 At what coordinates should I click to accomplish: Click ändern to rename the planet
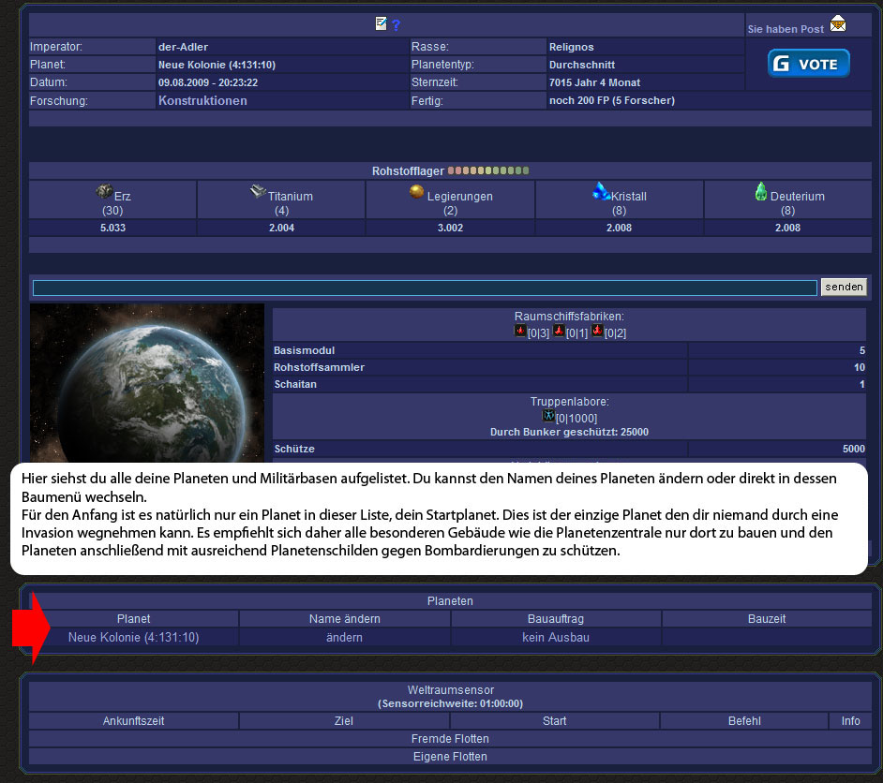pos(344,637)
